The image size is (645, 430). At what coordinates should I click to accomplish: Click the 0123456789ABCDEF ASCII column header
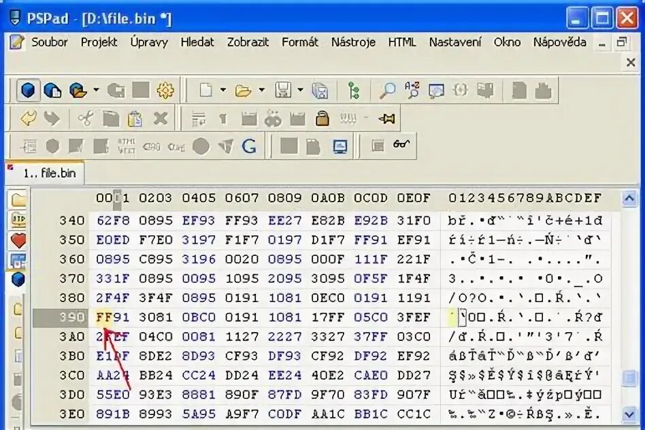click(525, 199)
